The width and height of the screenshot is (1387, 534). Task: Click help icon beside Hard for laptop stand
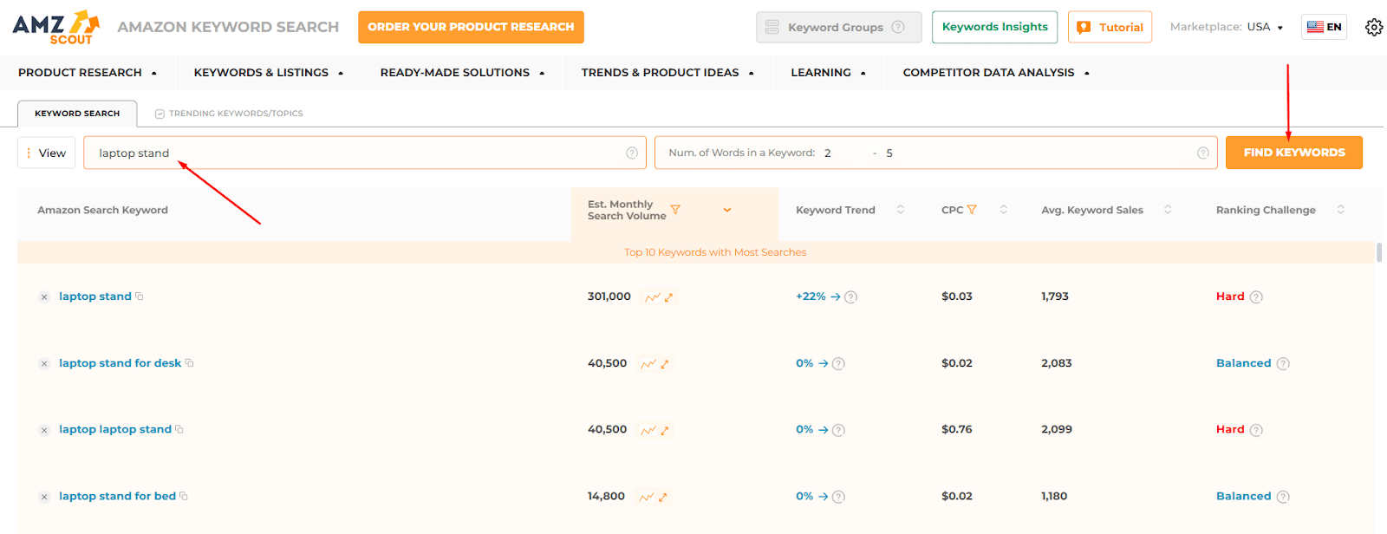[x=1256, y=297]
